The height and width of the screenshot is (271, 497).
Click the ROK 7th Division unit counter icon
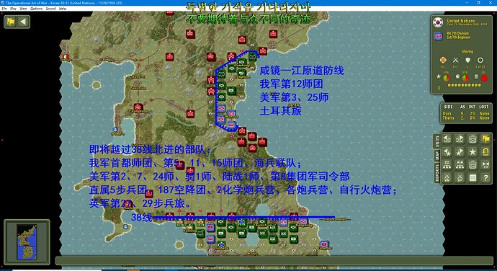pos(438,36)
